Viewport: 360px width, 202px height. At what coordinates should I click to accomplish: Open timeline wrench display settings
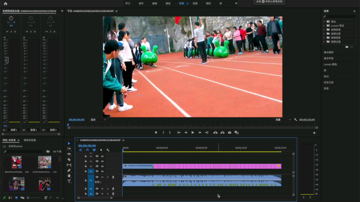click(x=108, y=150)
